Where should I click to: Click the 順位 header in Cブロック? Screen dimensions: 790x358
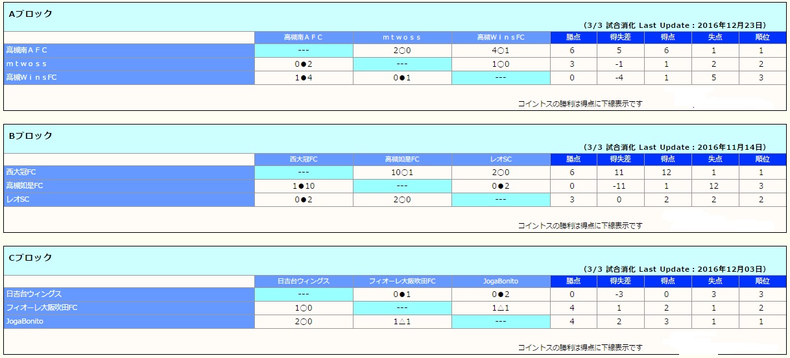tap(762, 281)
